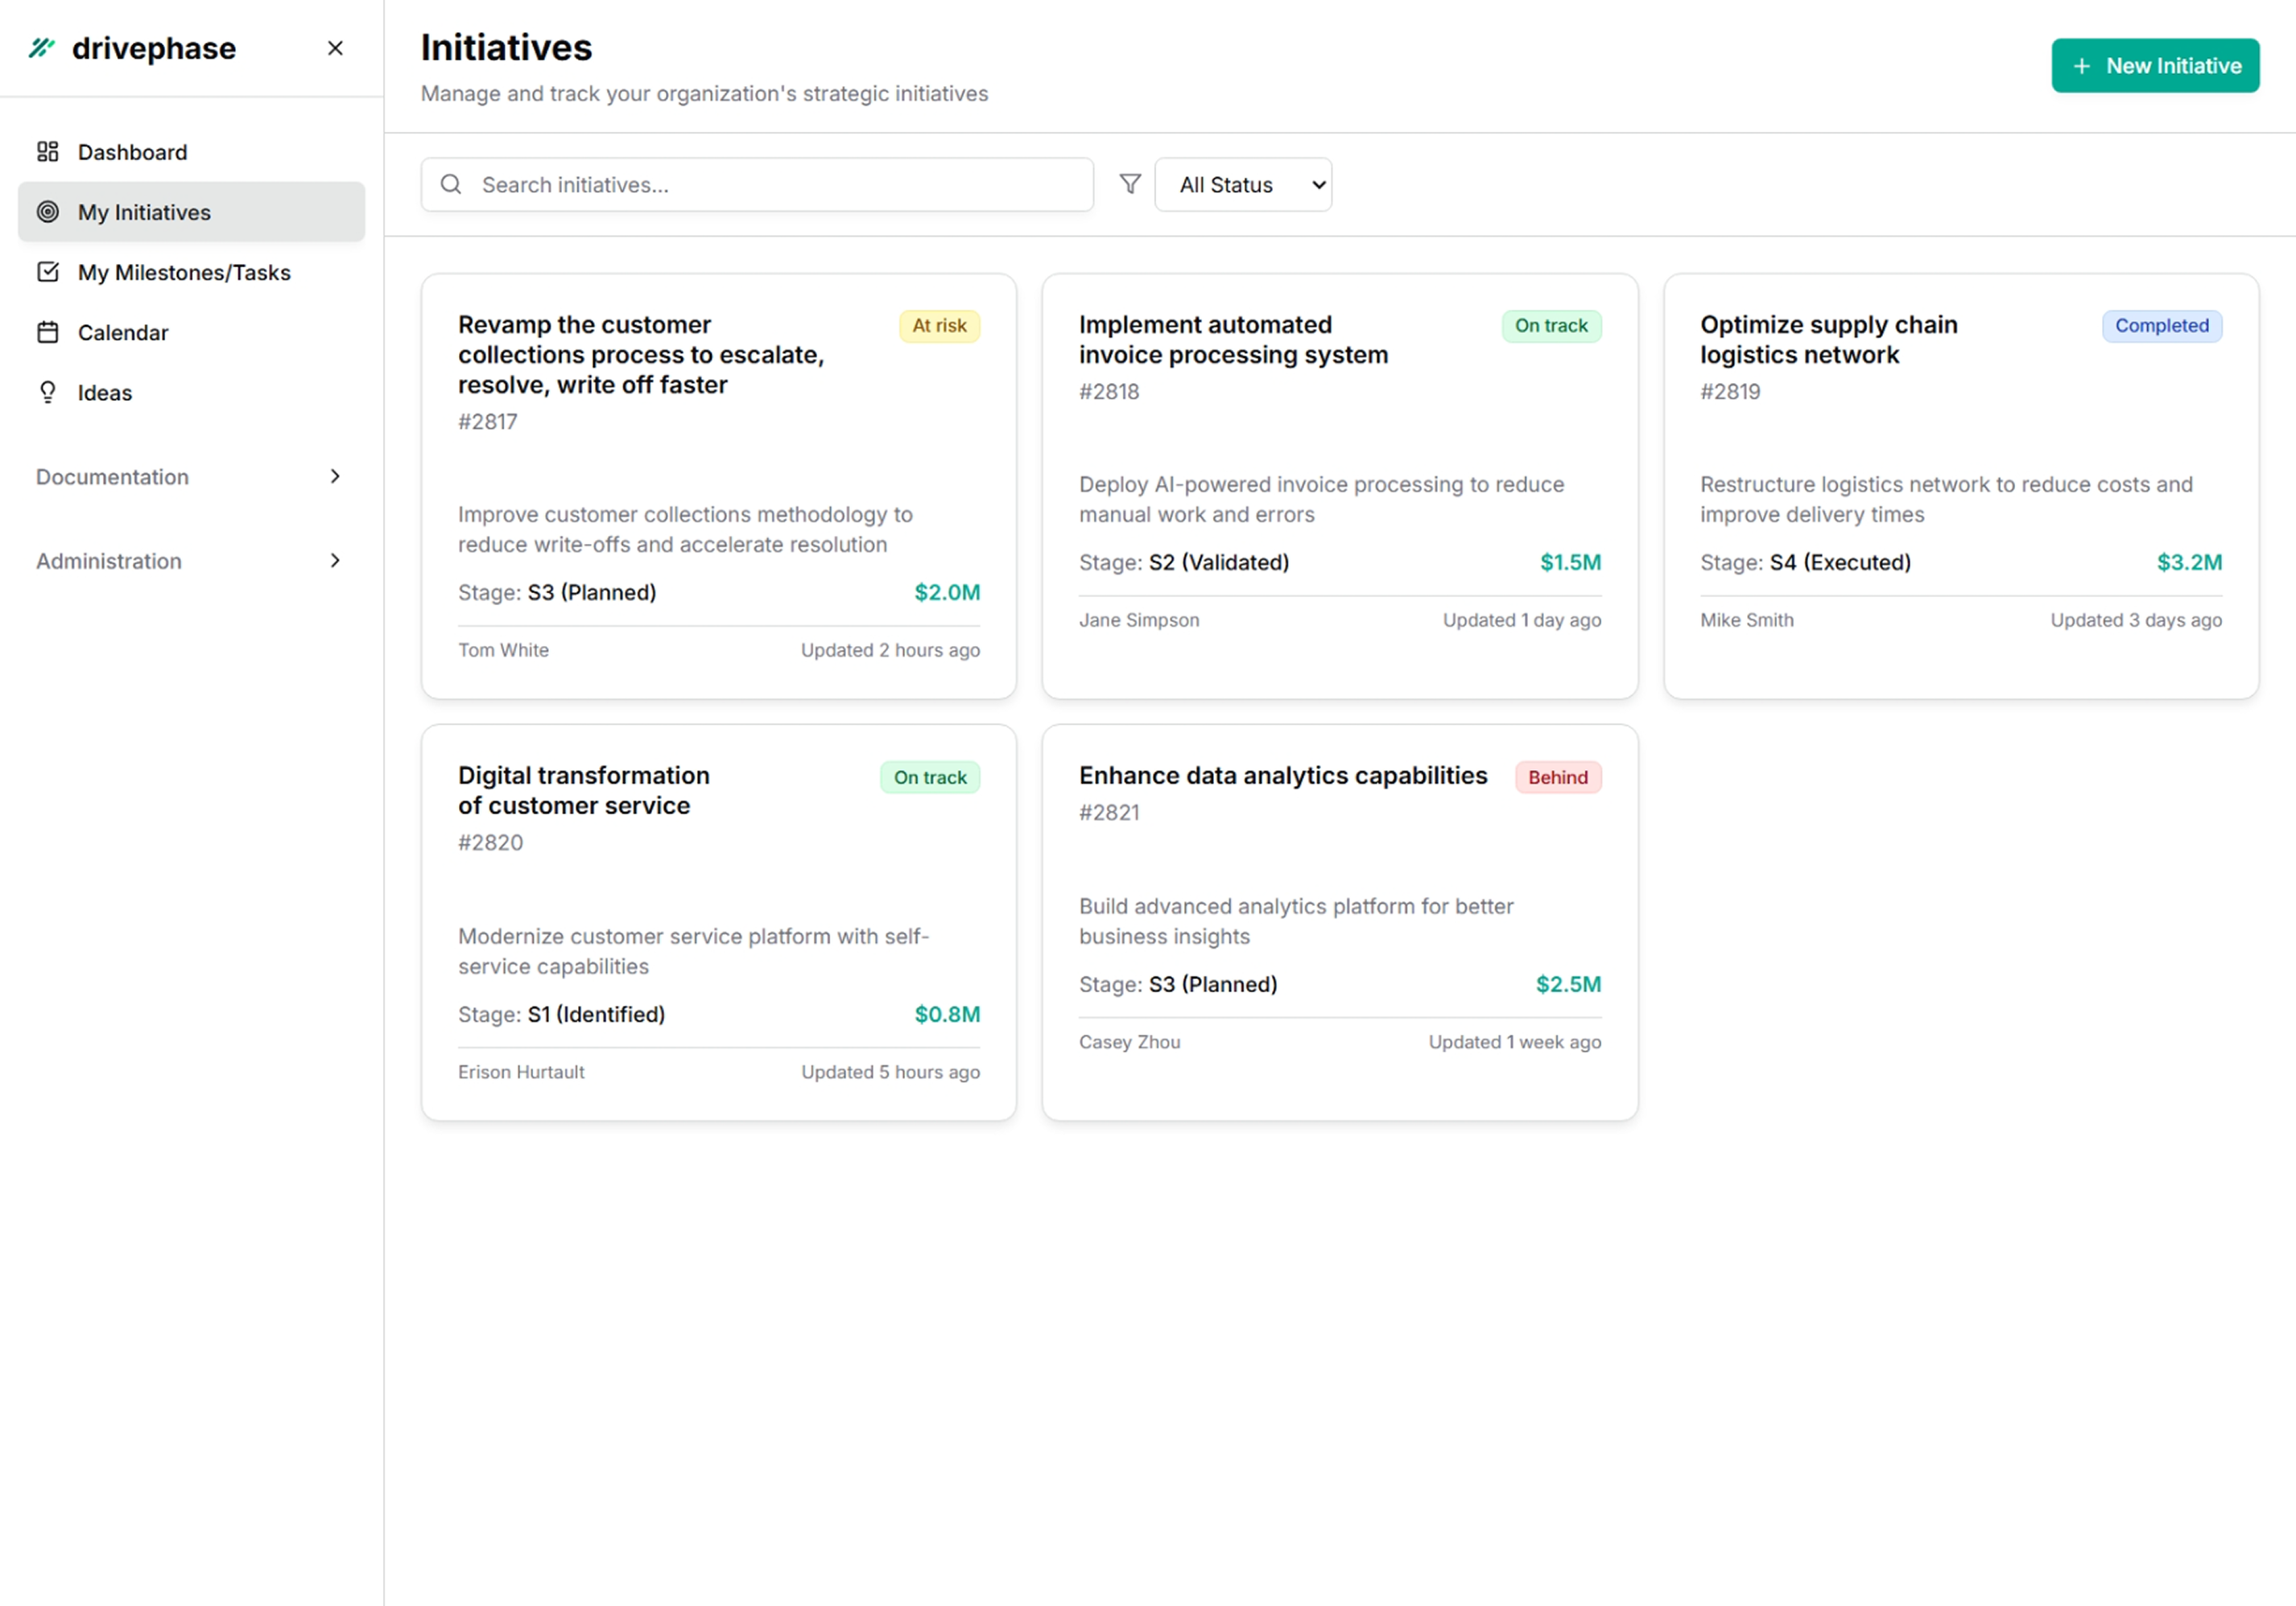Click the Milestones/Tasks checkbox icon

point(47,272)
